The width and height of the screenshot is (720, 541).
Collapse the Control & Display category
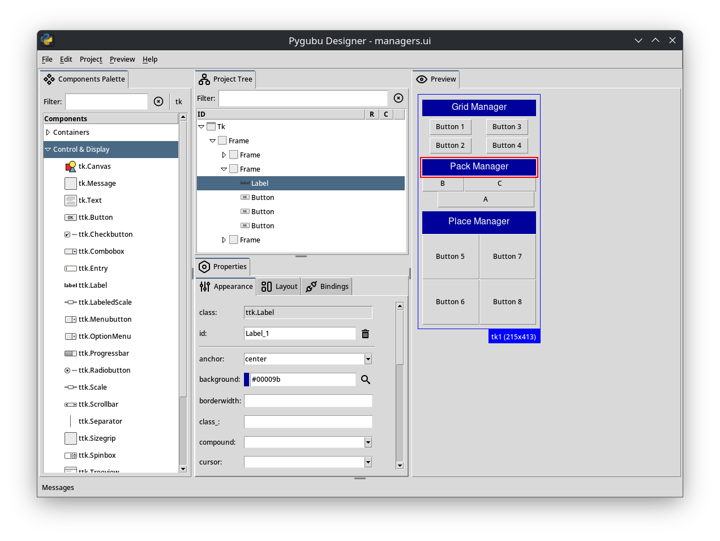48,150
